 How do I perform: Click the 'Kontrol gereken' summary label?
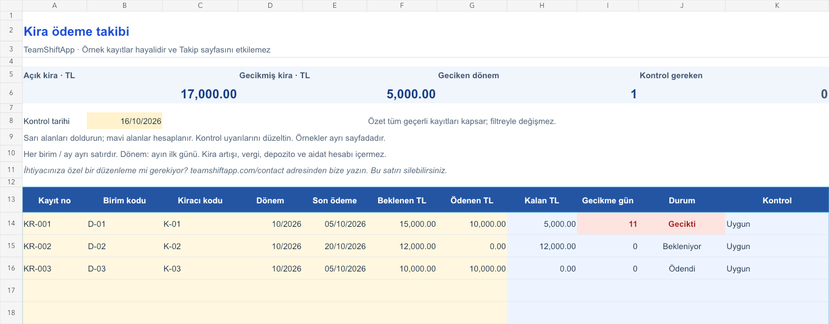click(671, 75)
